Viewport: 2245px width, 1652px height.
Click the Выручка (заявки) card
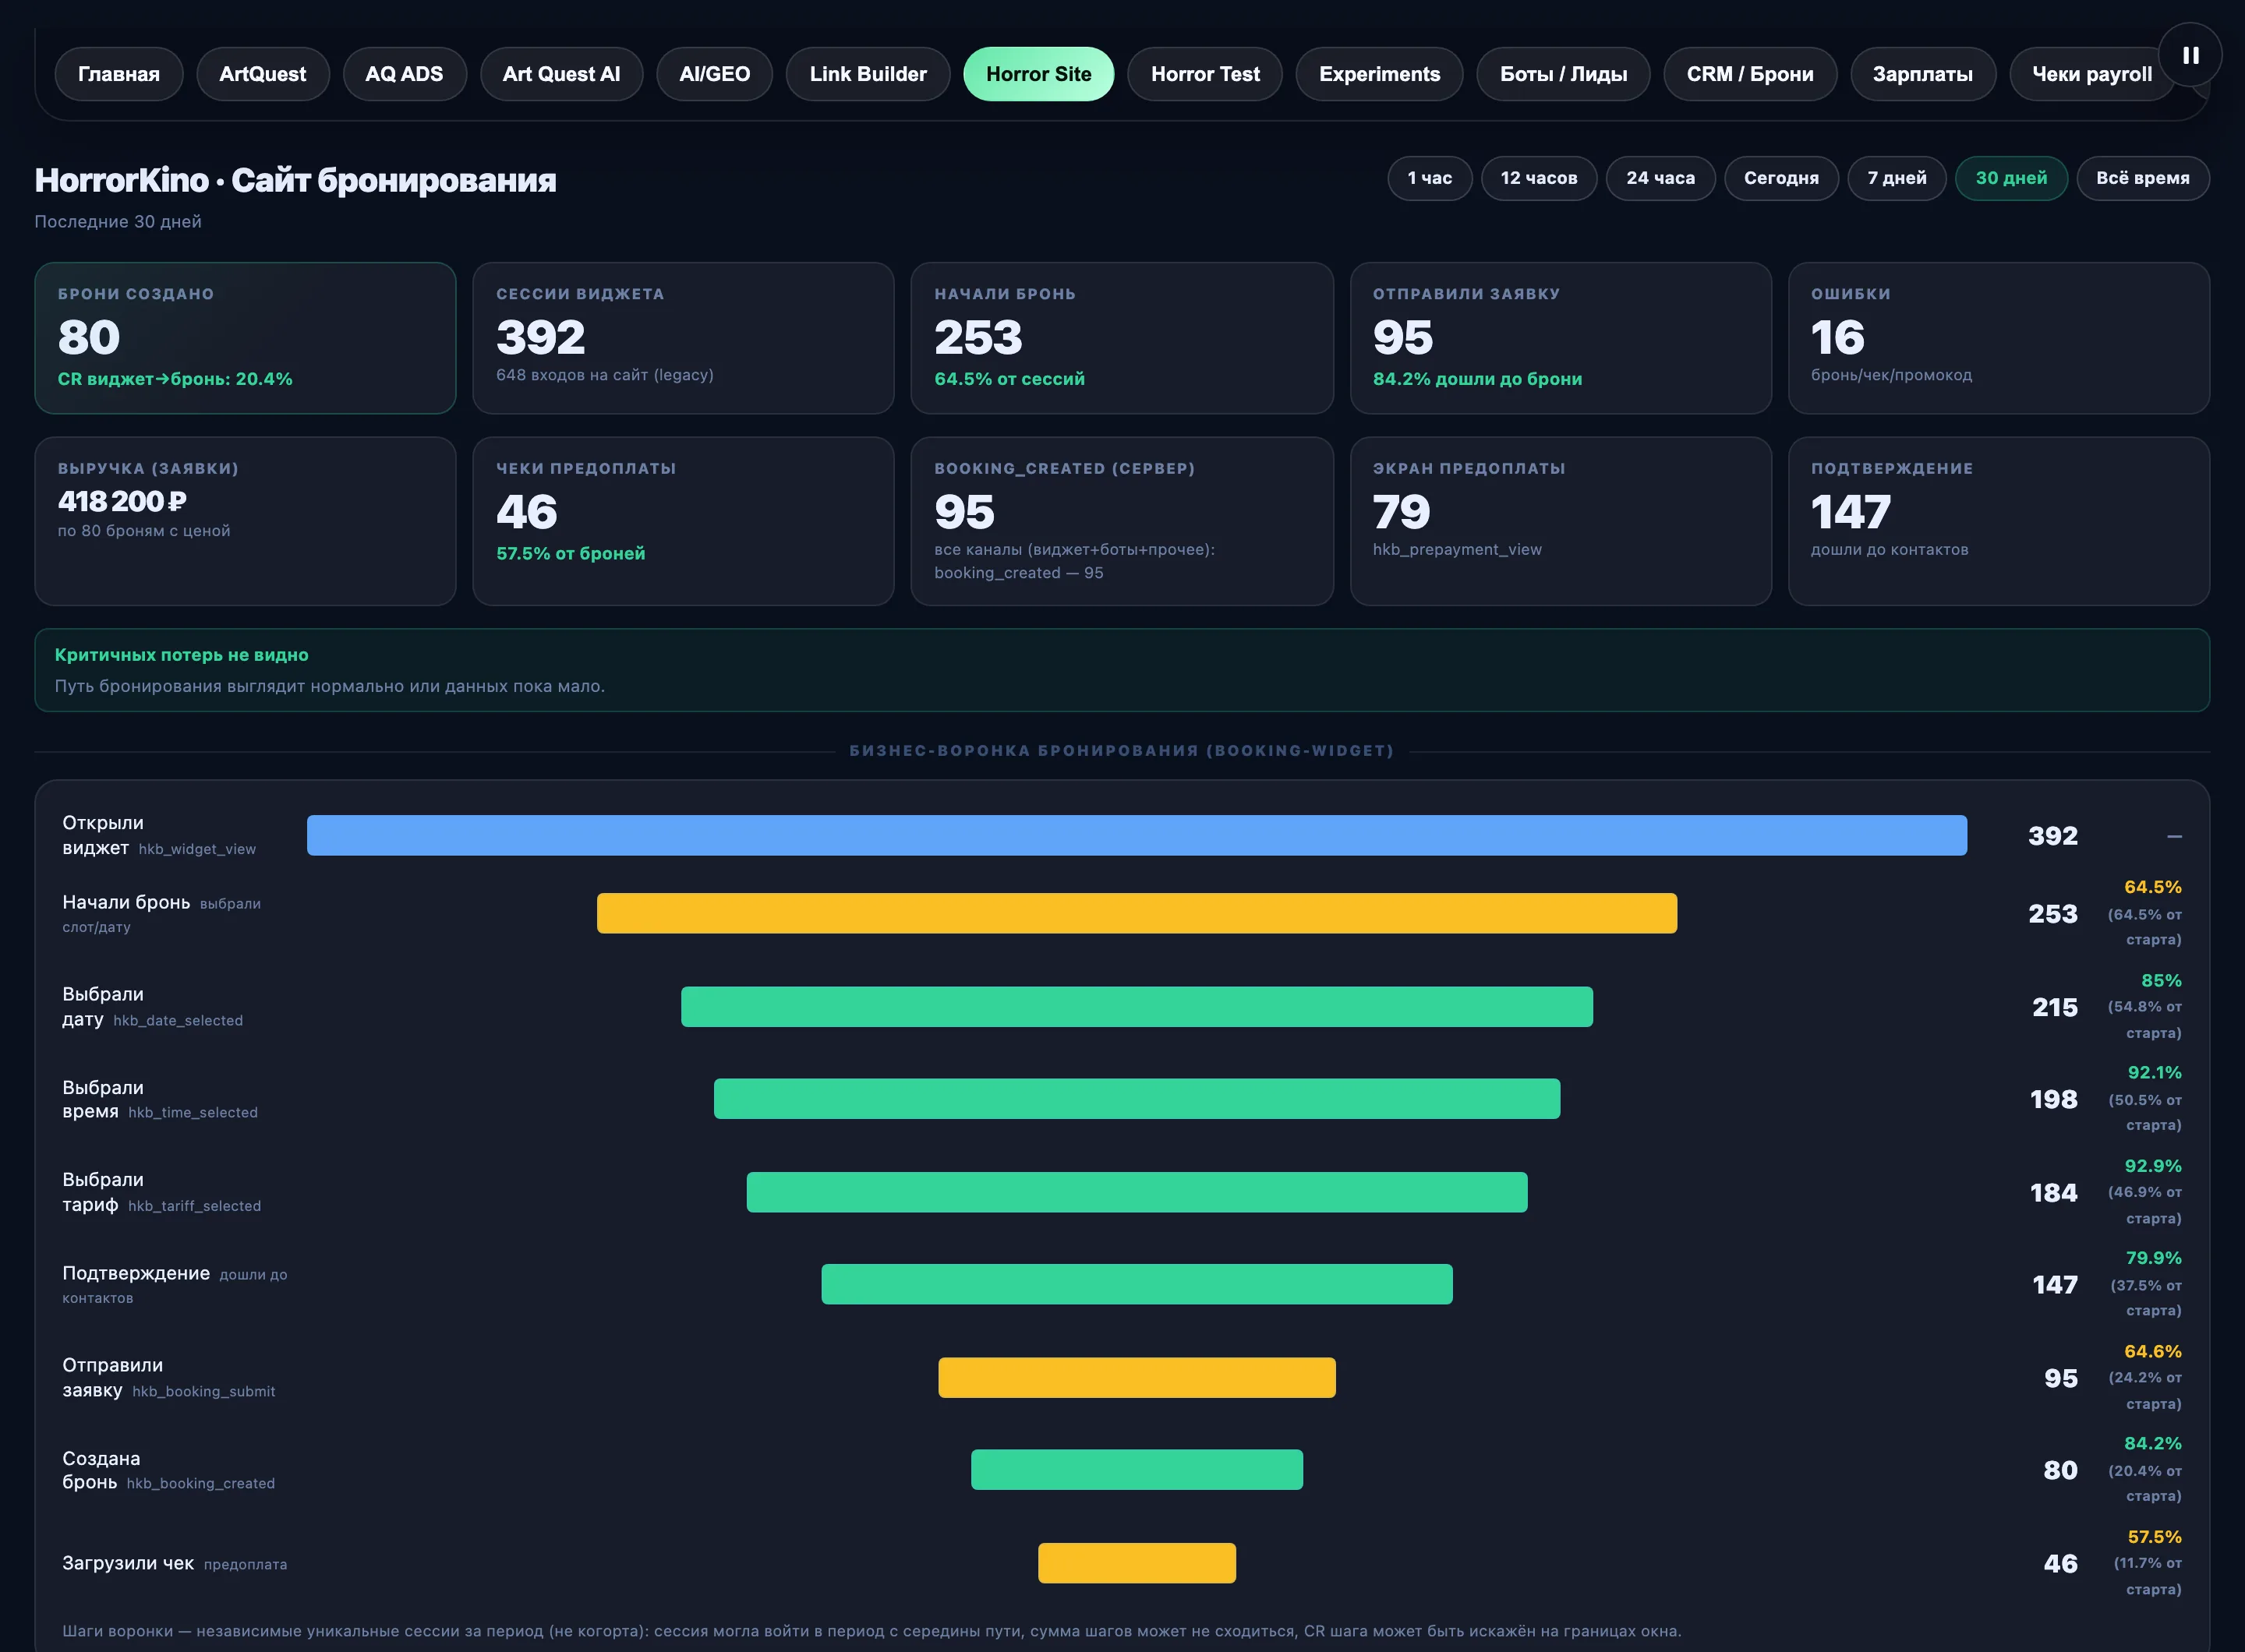tap(245, 521)
